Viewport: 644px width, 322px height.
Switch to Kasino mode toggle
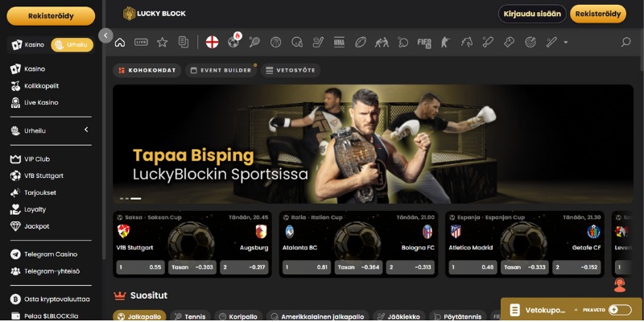point(27,45)
